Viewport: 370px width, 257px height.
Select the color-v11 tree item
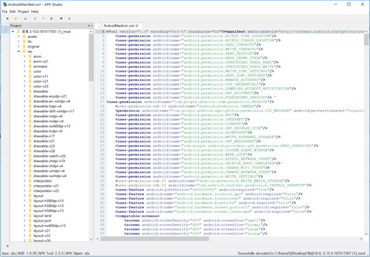(41, 76)
